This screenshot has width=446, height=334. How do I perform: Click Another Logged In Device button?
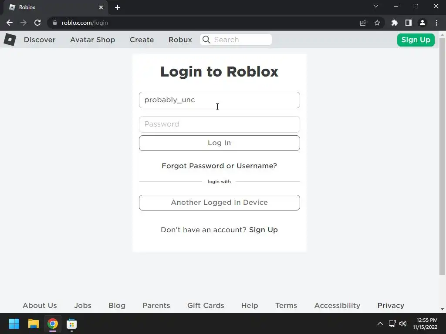pos(220,203)
